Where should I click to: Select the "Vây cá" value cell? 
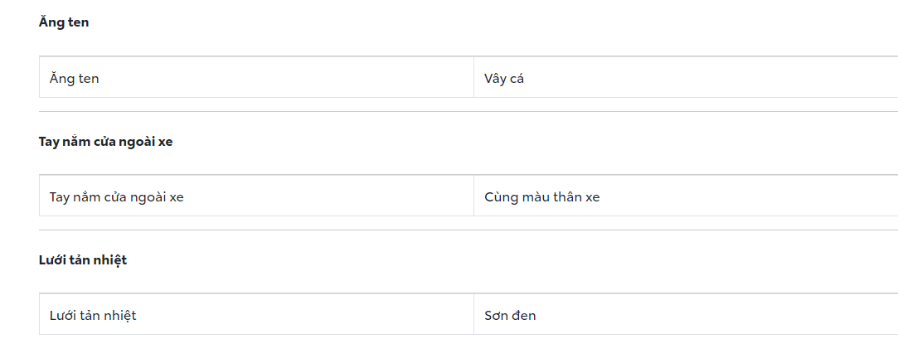504,79
